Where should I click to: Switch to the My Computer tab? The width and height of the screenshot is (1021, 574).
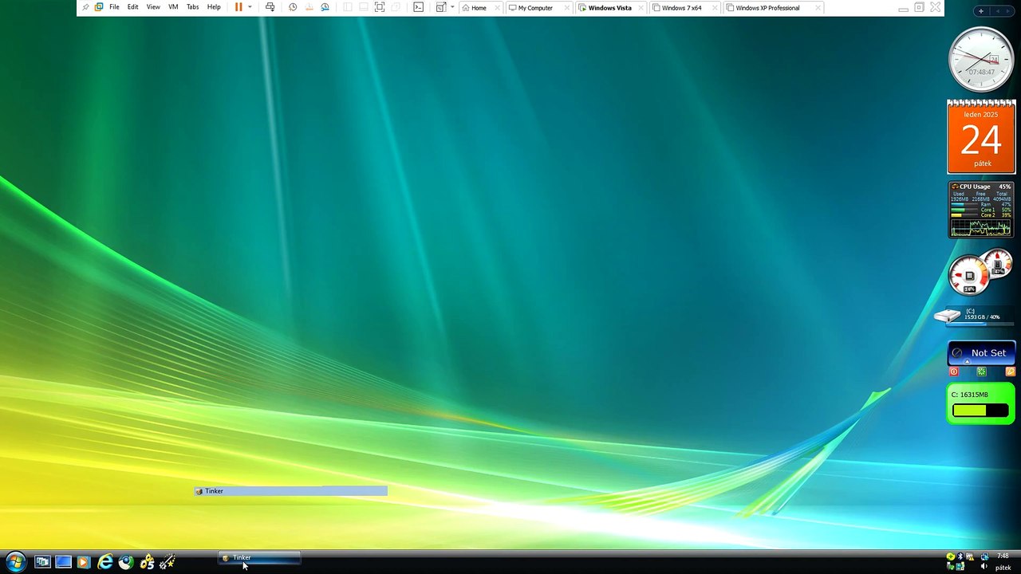(x=535, y=8)
